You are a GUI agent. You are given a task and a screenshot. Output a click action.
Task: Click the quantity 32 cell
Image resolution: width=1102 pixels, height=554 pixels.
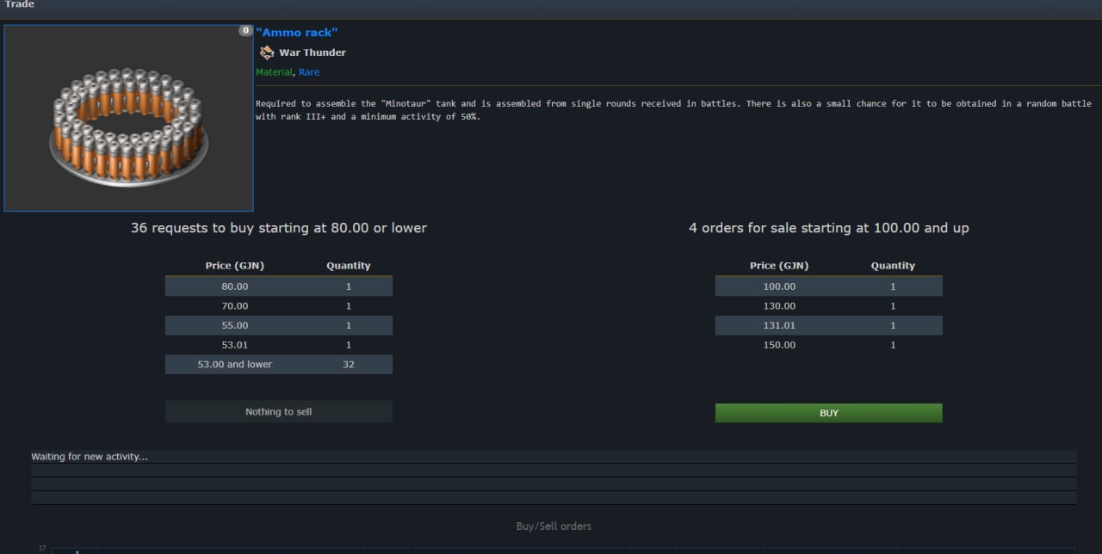349,364
